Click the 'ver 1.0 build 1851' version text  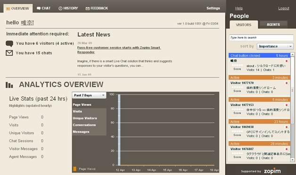[x=197, y=24]
